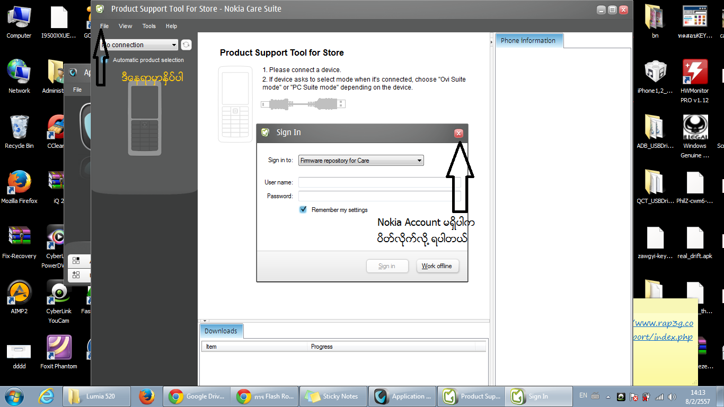Launch AIMP2 desktop shortcut
Image resolution: width=724 pixels, height=407 pixels.
[19, 297]
